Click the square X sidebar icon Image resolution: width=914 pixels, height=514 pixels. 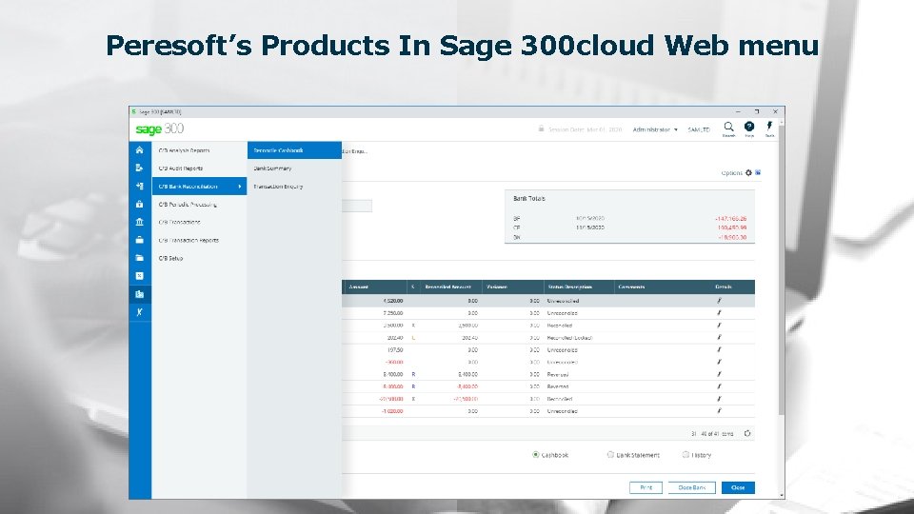click(139, 276)
